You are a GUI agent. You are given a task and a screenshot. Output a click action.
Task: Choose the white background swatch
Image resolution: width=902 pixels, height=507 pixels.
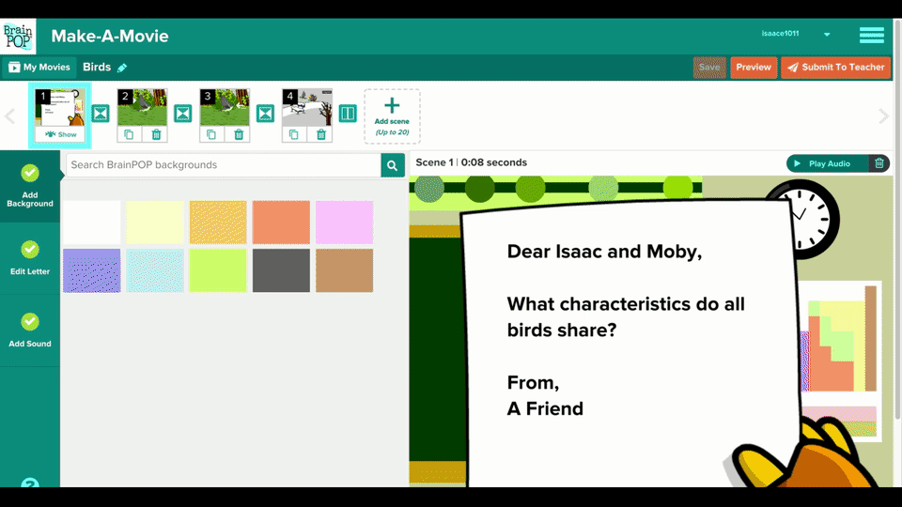tap(92, 222)
